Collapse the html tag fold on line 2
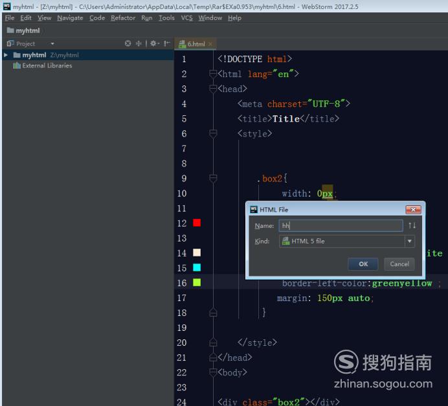The width and height of the screenshot is (448, 406). (x=213, y=74)
